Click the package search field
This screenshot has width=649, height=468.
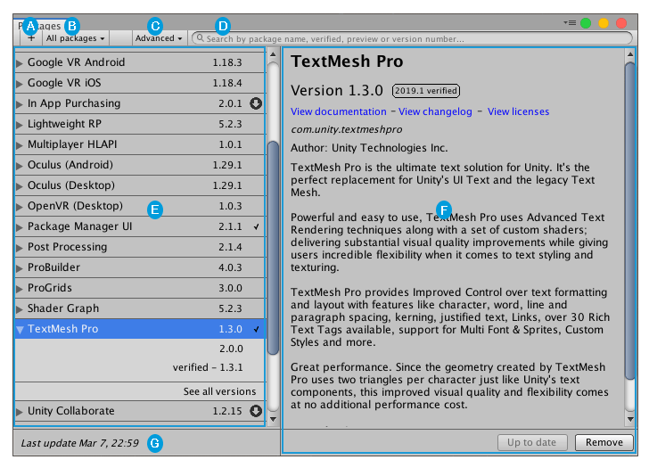(x=412, y=38)
